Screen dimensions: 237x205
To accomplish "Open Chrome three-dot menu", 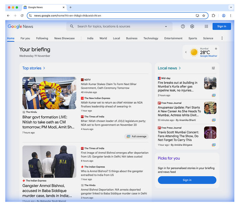I will [x=231, y=16].
